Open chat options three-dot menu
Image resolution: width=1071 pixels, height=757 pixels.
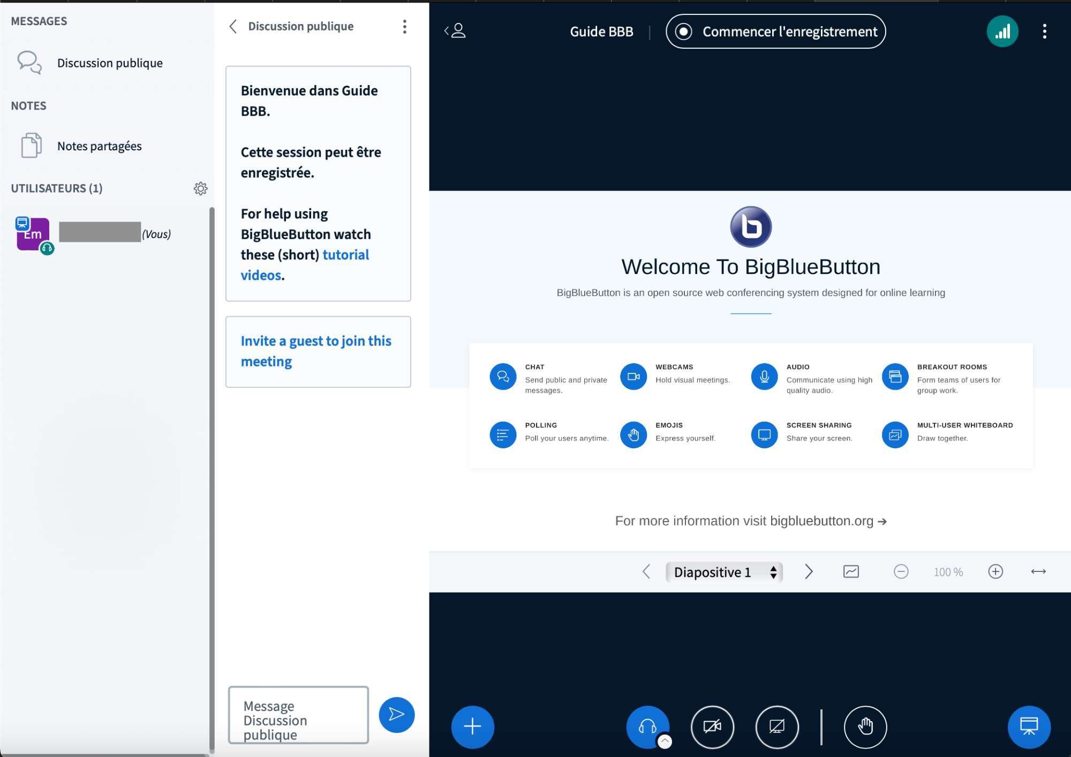405,27
